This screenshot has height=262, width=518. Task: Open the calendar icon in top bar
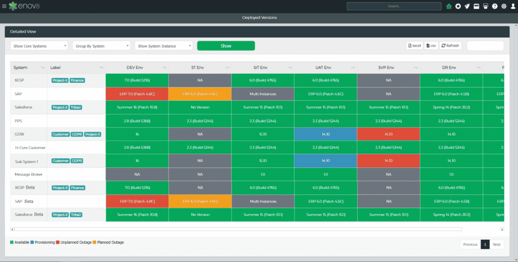477,6
